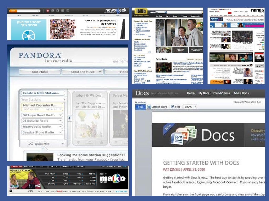The image size is (269, 201).
Task: Click the mako black search arrow button
Action: point(11,191)
